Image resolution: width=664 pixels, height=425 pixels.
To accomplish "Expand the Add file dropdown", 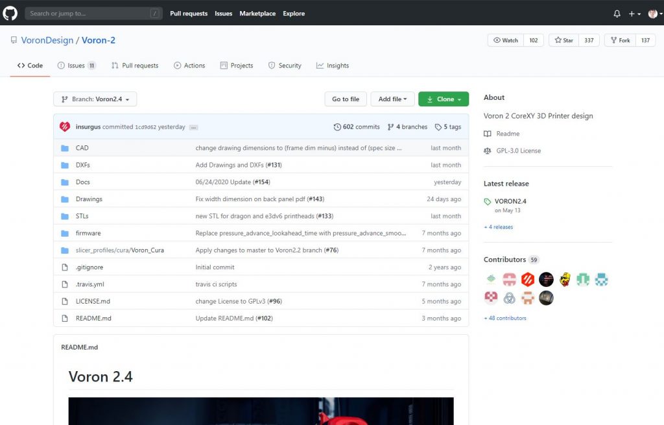I will [x=392, y=99].
